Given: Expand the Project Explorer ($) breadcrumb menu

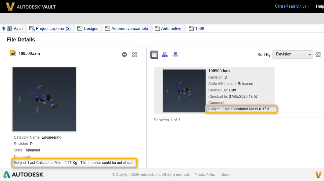Looking at the screenshot, I should pyautogui.click(x=51, y=28).
